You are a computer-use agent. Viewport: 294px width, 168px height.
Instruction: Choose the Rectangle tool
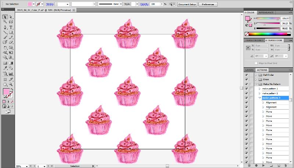click(x=11, y=32)
